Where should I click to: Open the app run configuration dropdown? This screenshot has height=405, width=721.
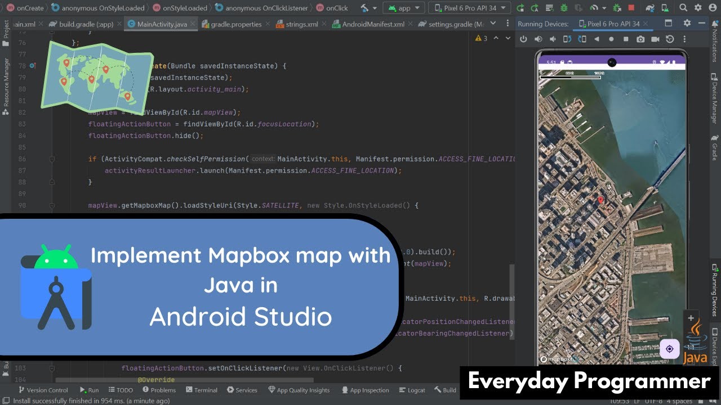tap(404, 8)
